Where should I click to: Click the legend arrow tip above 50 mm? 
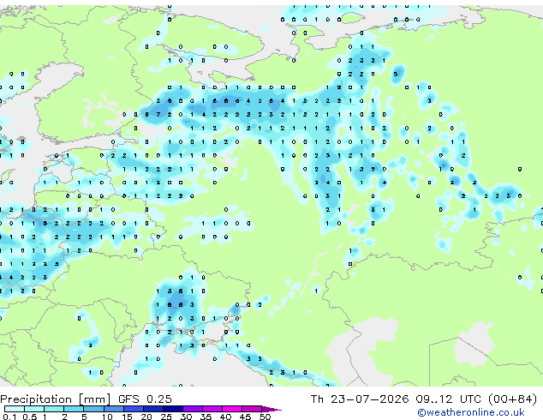(271, 409)
